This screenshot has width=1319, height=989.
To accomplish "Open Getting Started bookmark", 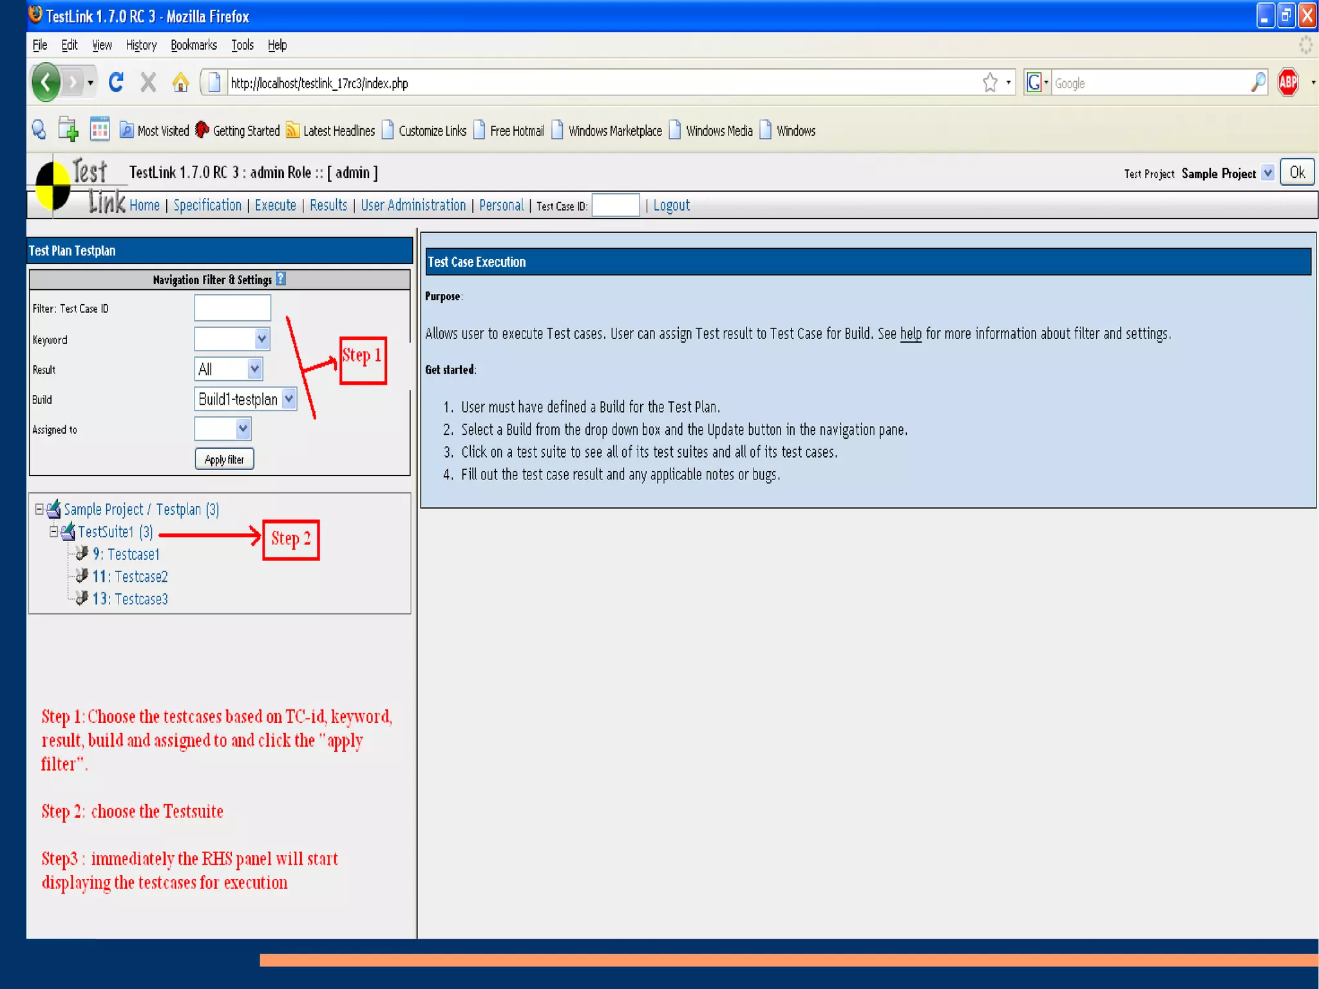I will pos(238,131).
